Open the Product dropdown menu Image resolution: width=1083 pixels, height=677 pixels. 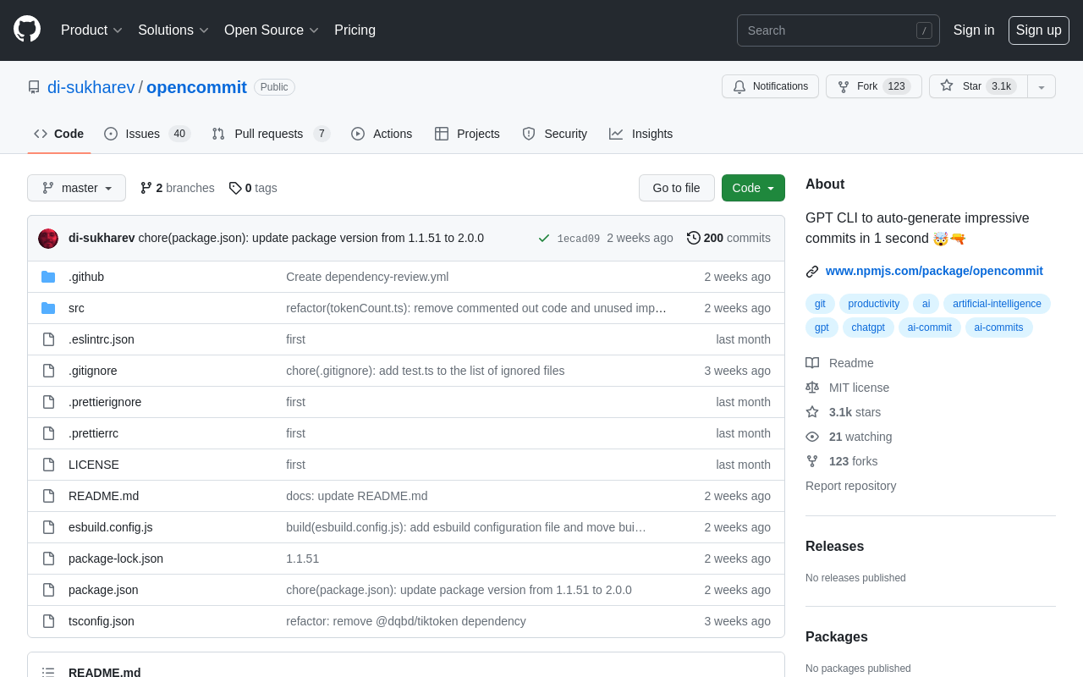click(x=91, y=30)
